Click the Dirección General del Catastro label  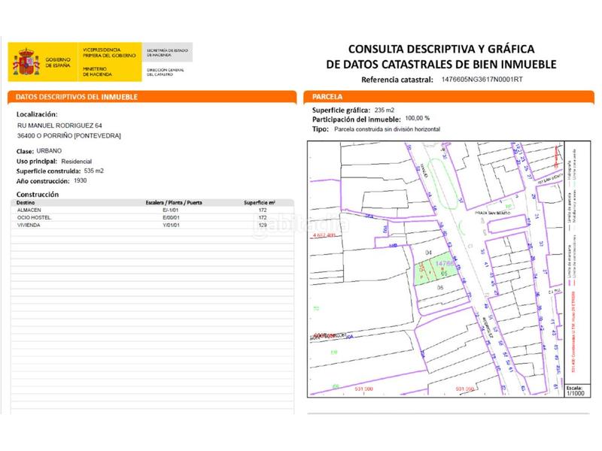coord(167,72)
